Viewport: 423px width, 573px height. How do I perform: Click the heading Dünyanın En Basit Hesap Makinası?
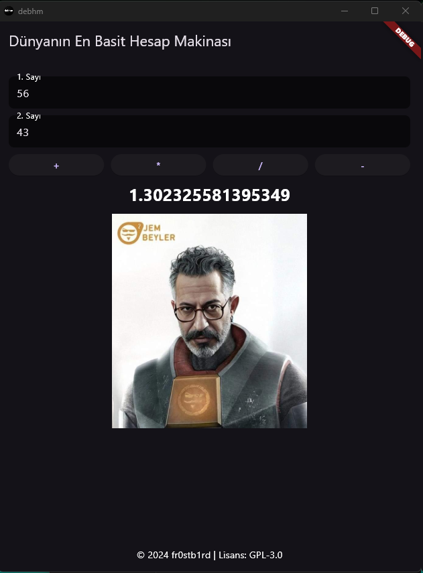click(120, 42)
